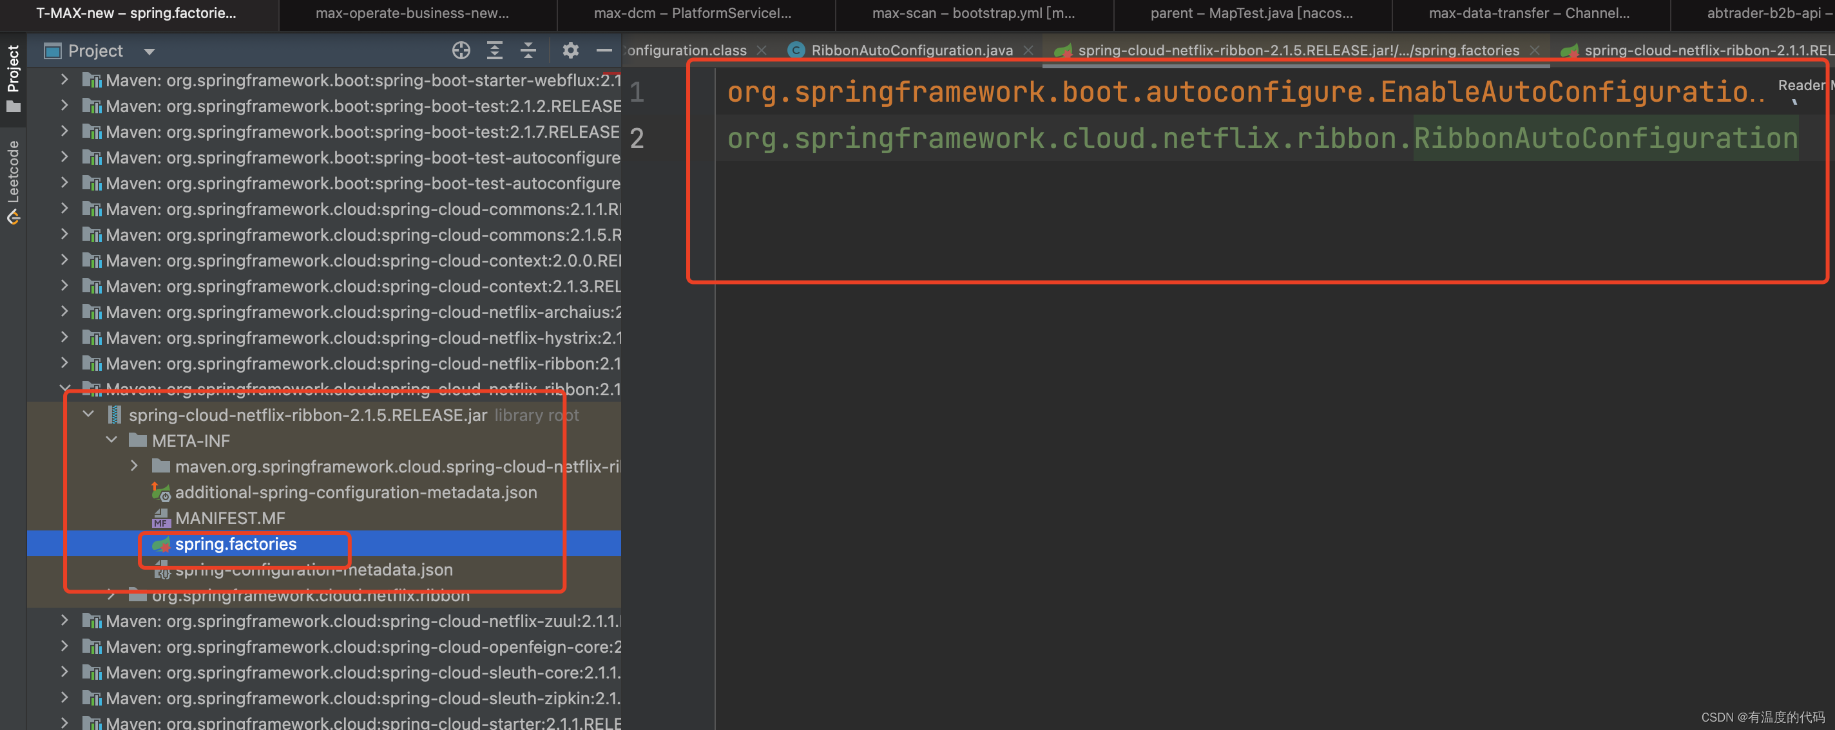Click the Collapse All icon in Project toolbar
The width and height of the screenshot is (1835, 730).
pos(528,50)
